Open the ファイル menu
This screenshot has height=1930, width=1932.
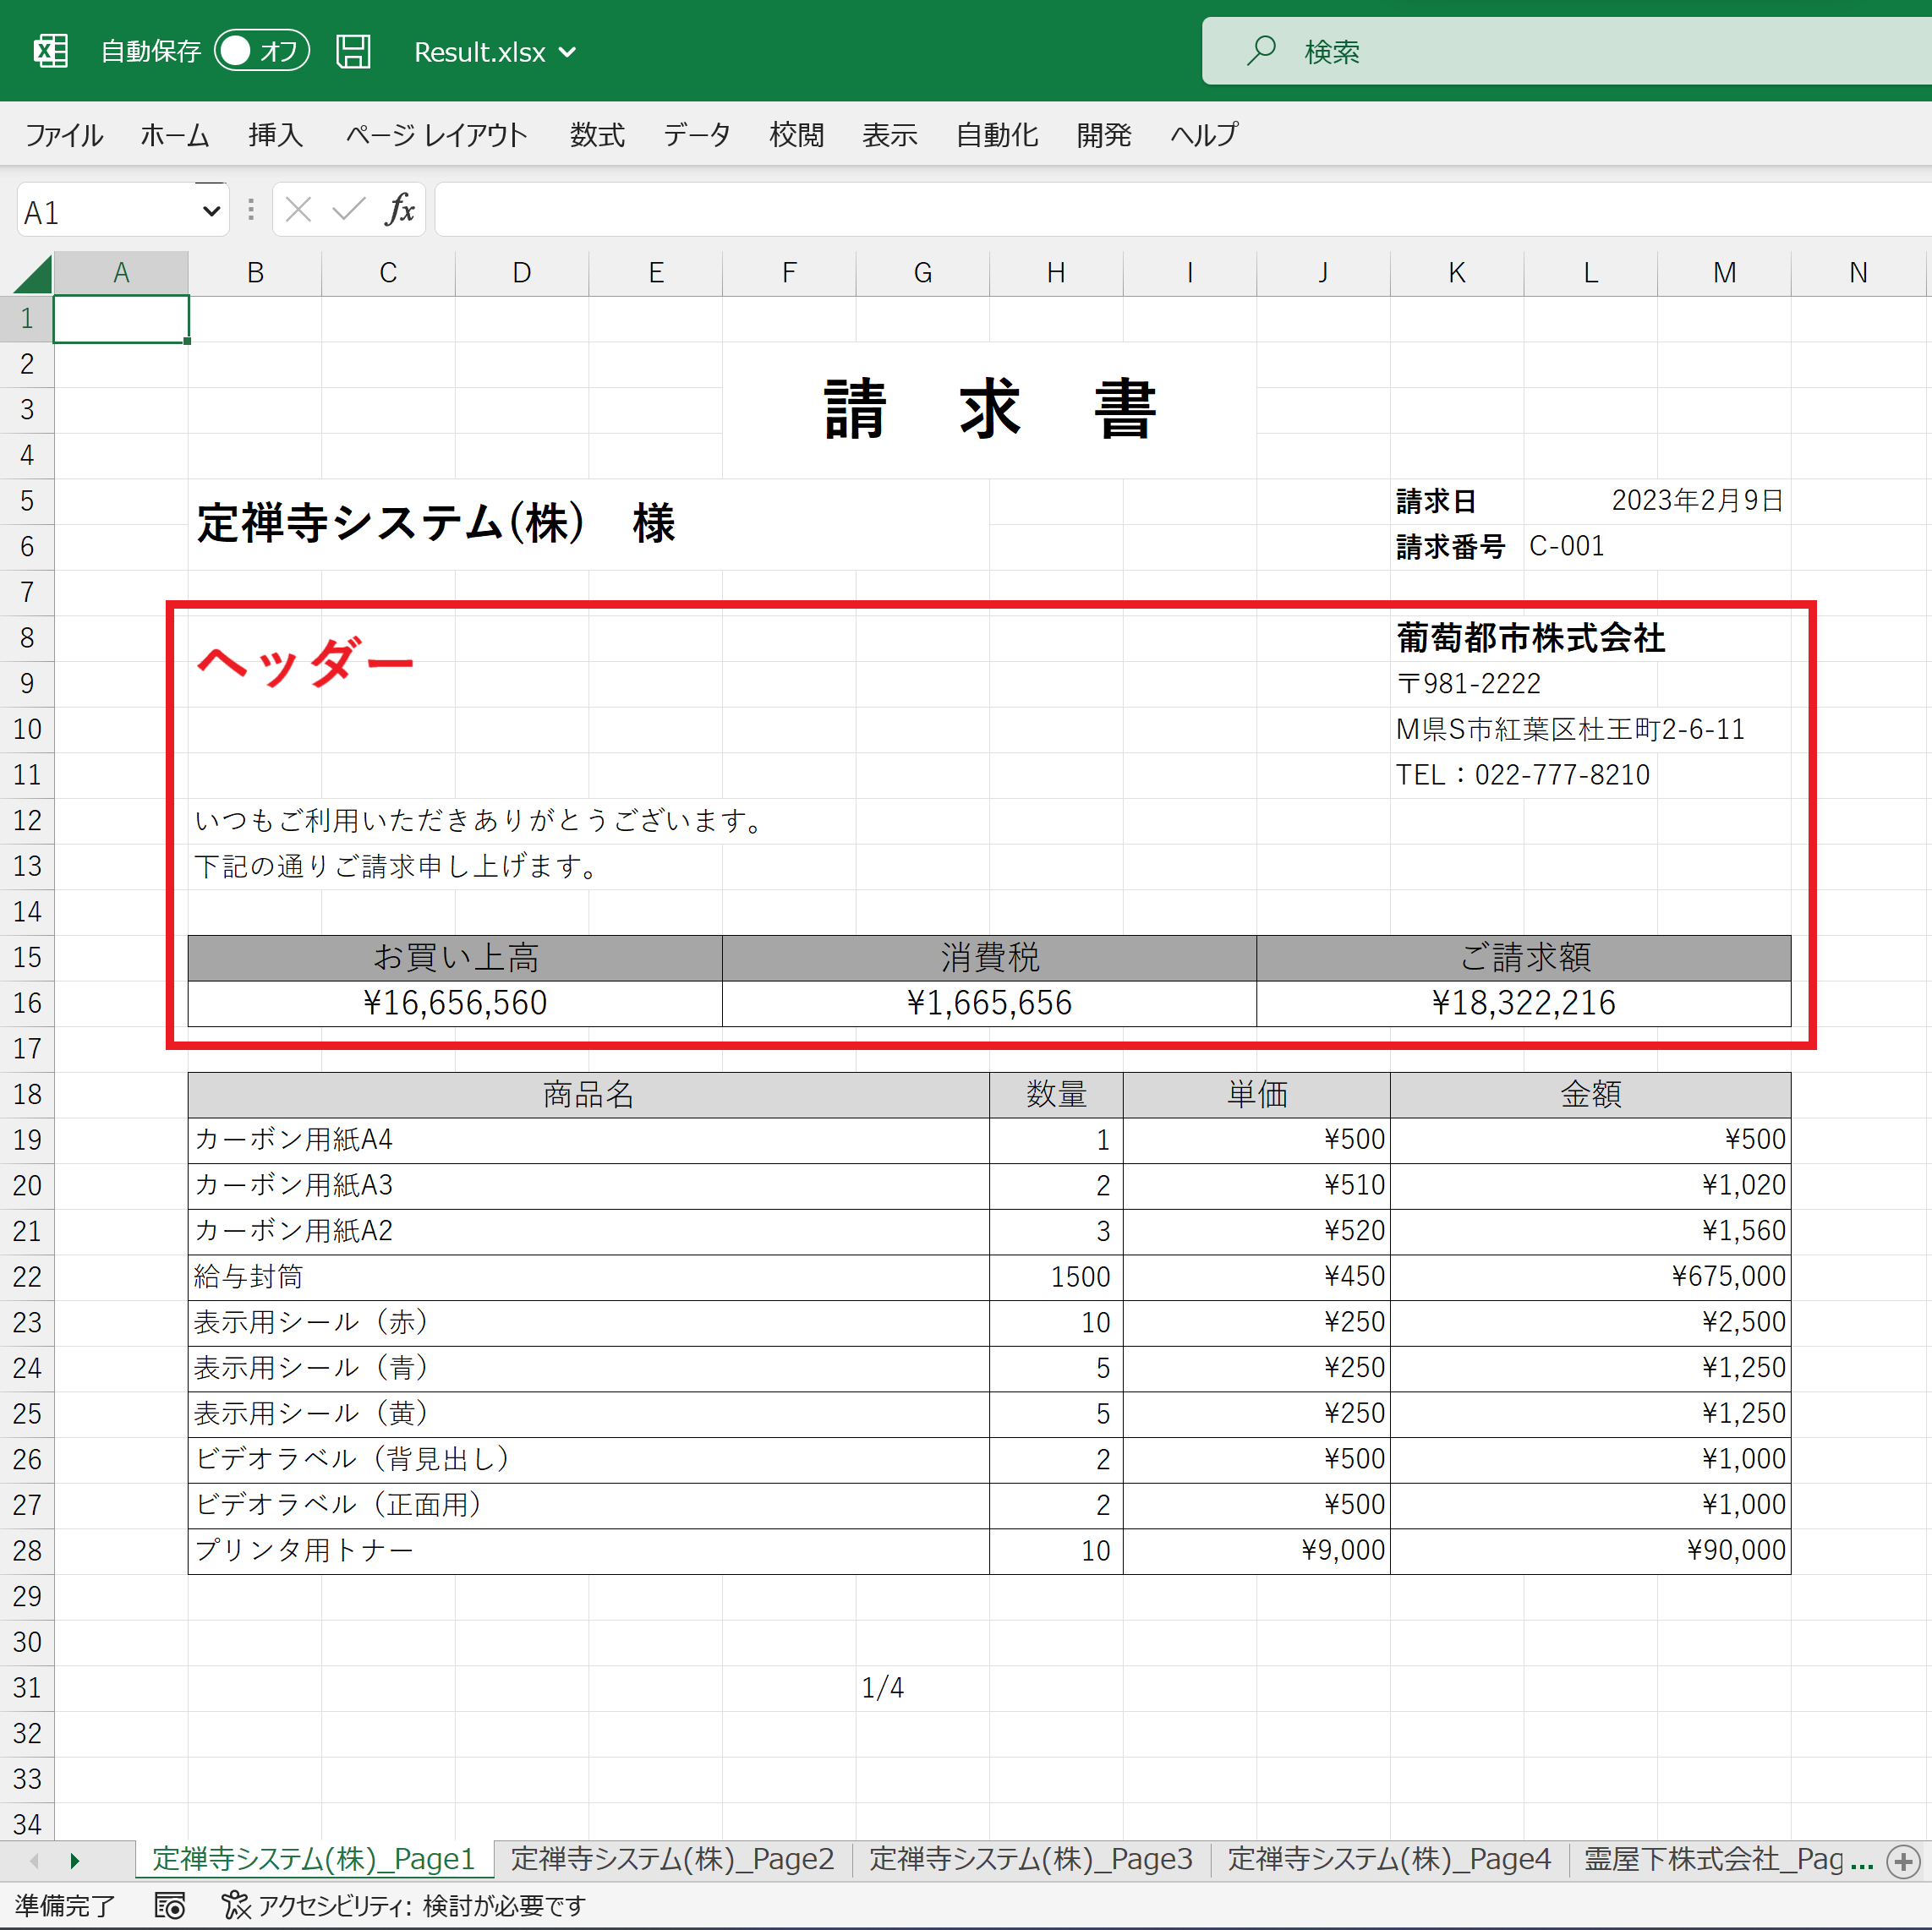(64, 135)
